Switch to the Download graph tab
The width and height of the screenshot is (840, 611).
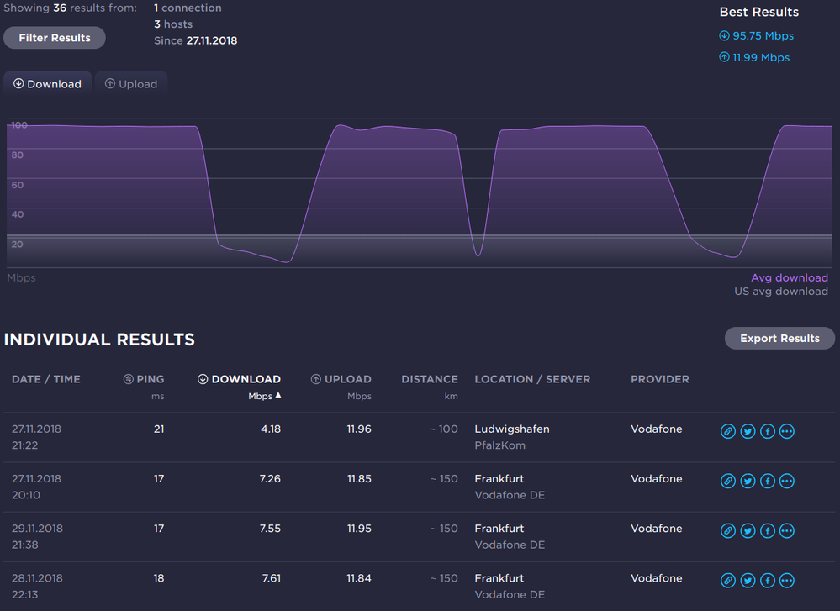tap(48, 84)
